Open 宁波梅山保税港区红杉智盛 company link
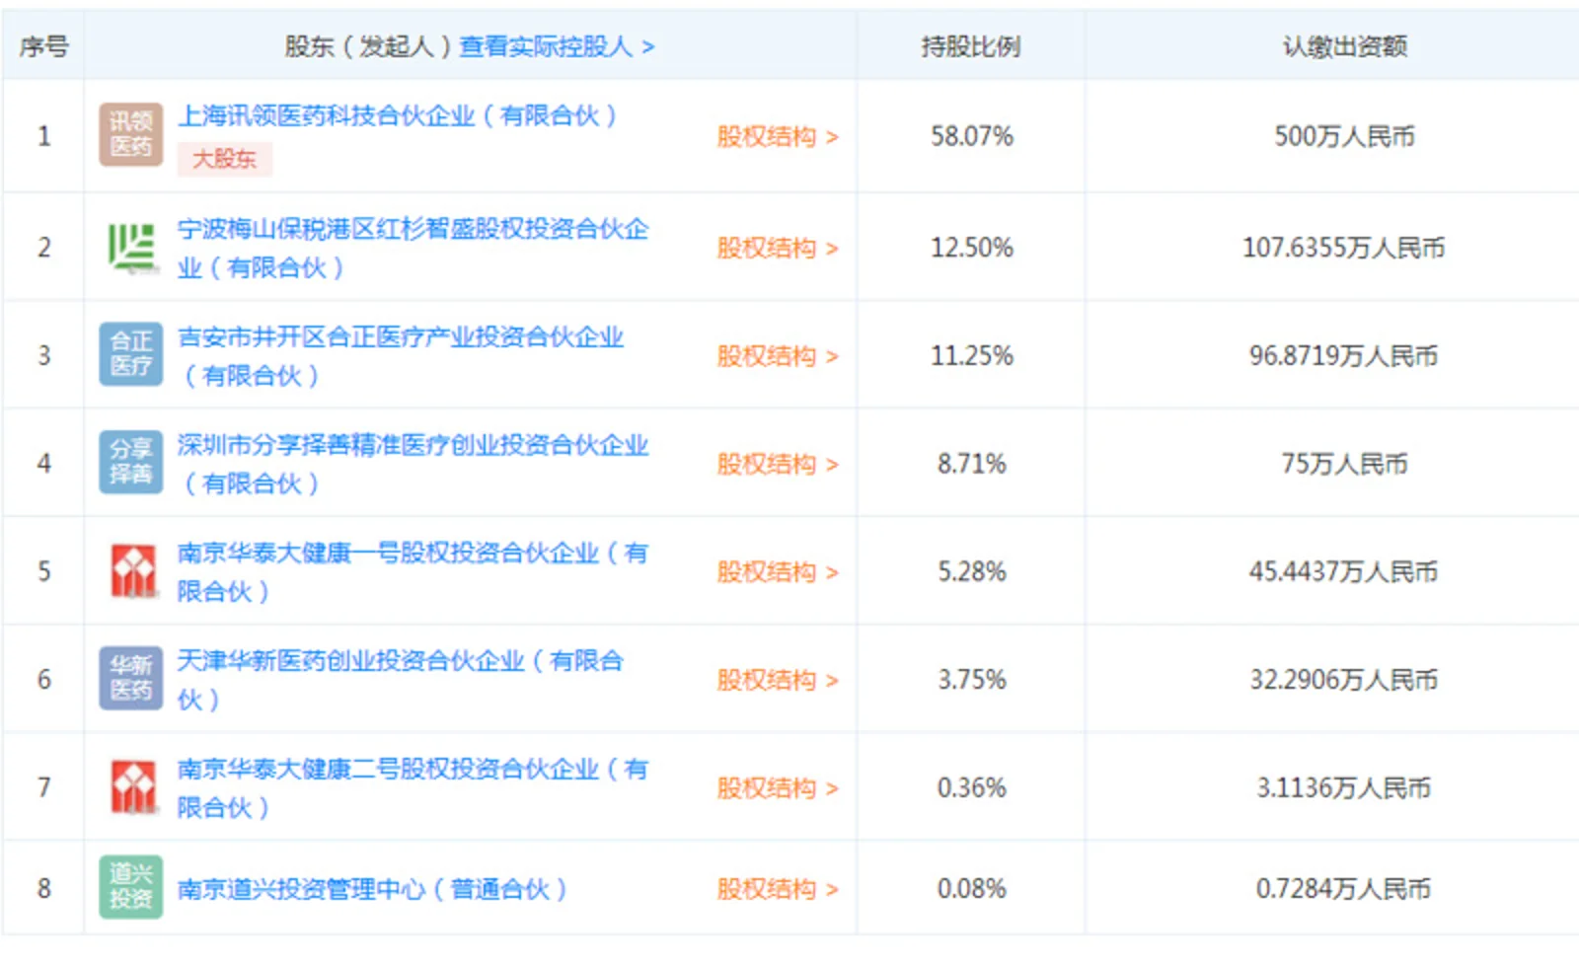 pos(413,230)
